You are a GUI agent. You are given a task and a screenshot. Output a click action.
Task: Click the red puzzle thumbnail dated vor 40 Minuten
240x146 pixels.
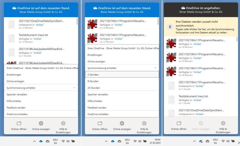171,72
